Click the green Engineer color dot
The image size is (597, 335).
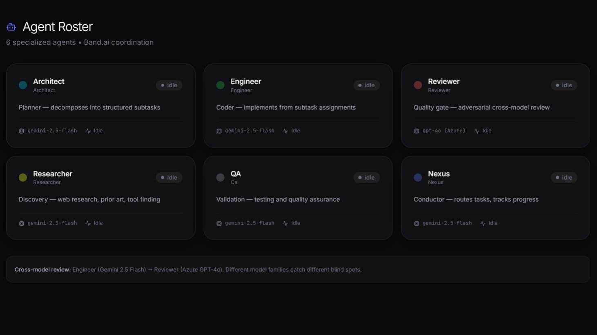tap(221, 85)
